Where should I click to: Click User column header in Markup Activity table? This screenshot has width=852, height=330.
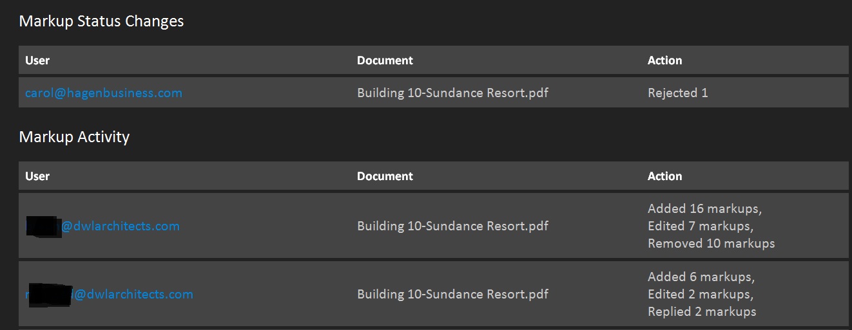click(x=37, y=176)
